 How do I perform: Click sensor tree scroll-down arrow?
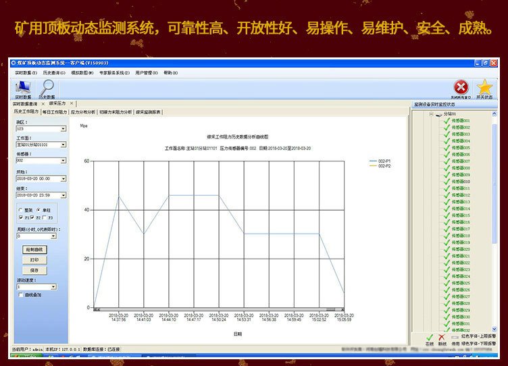[x=494, y=329]
